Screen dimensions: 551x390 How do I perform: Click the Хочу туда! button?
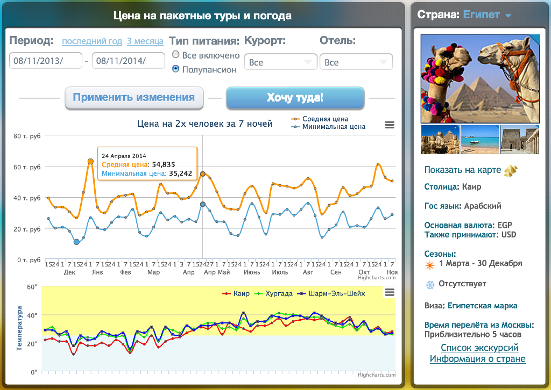point(295,98)
